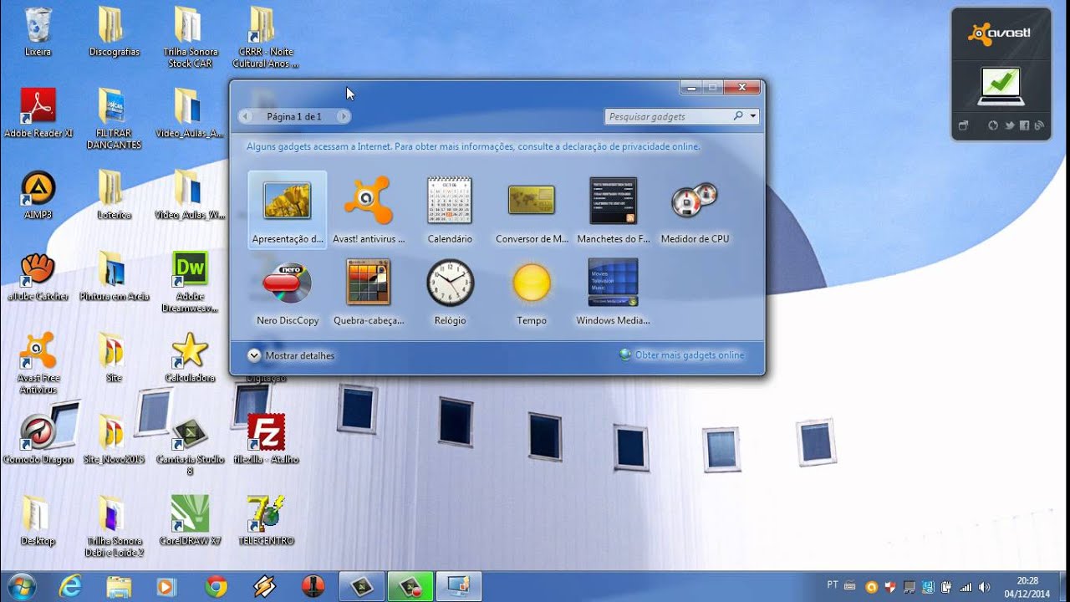
Task: Launch Comodo Dragon browser shortcut
Action: 38,440
